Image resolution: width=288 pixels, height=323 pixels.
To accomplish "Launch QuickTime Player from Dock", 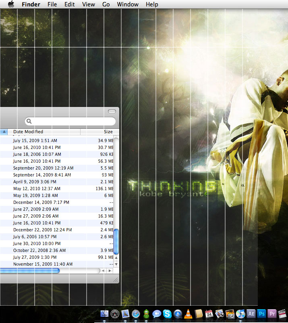I will coord(178,314).
